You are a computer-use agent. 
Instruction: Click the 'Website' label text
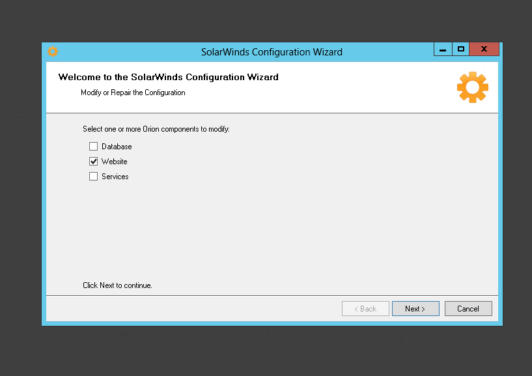115,162
